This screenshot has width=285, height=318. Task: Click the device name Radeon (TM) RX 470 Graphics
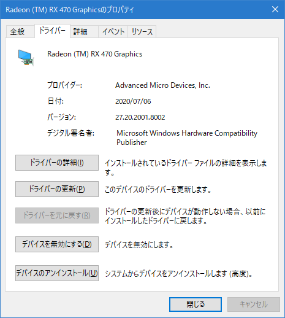pos(95,54)
